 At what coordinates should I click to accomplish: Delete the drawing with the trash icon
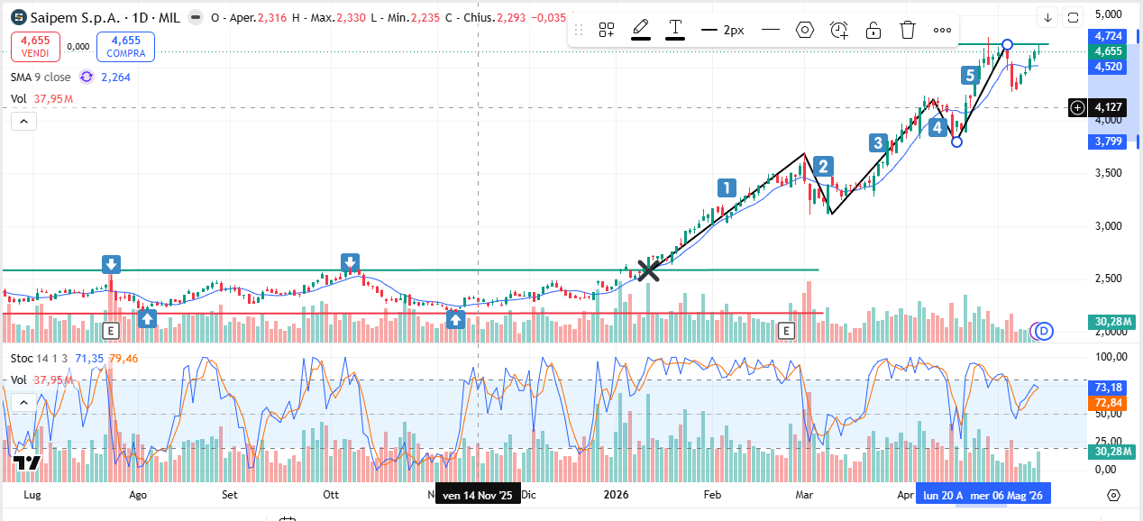click(908, 30)
